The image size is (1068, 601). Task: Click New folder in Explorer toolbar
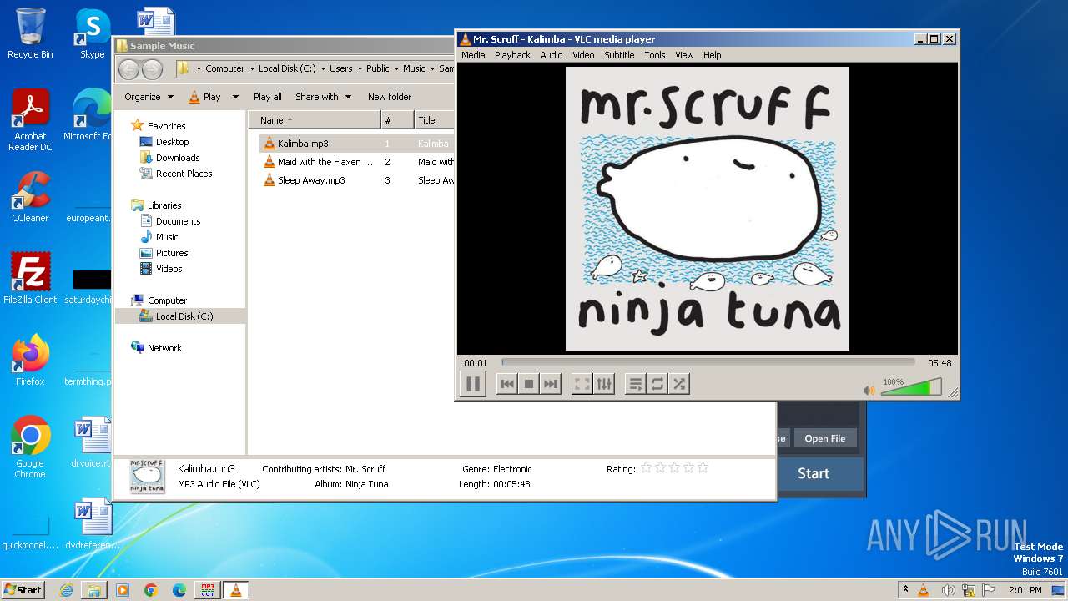(390, 97)
